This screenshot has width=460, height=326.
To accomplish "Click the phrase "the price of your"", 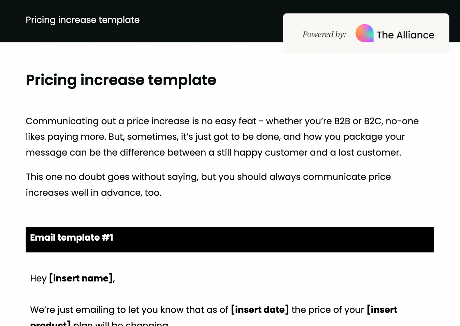I will point(327,310).
